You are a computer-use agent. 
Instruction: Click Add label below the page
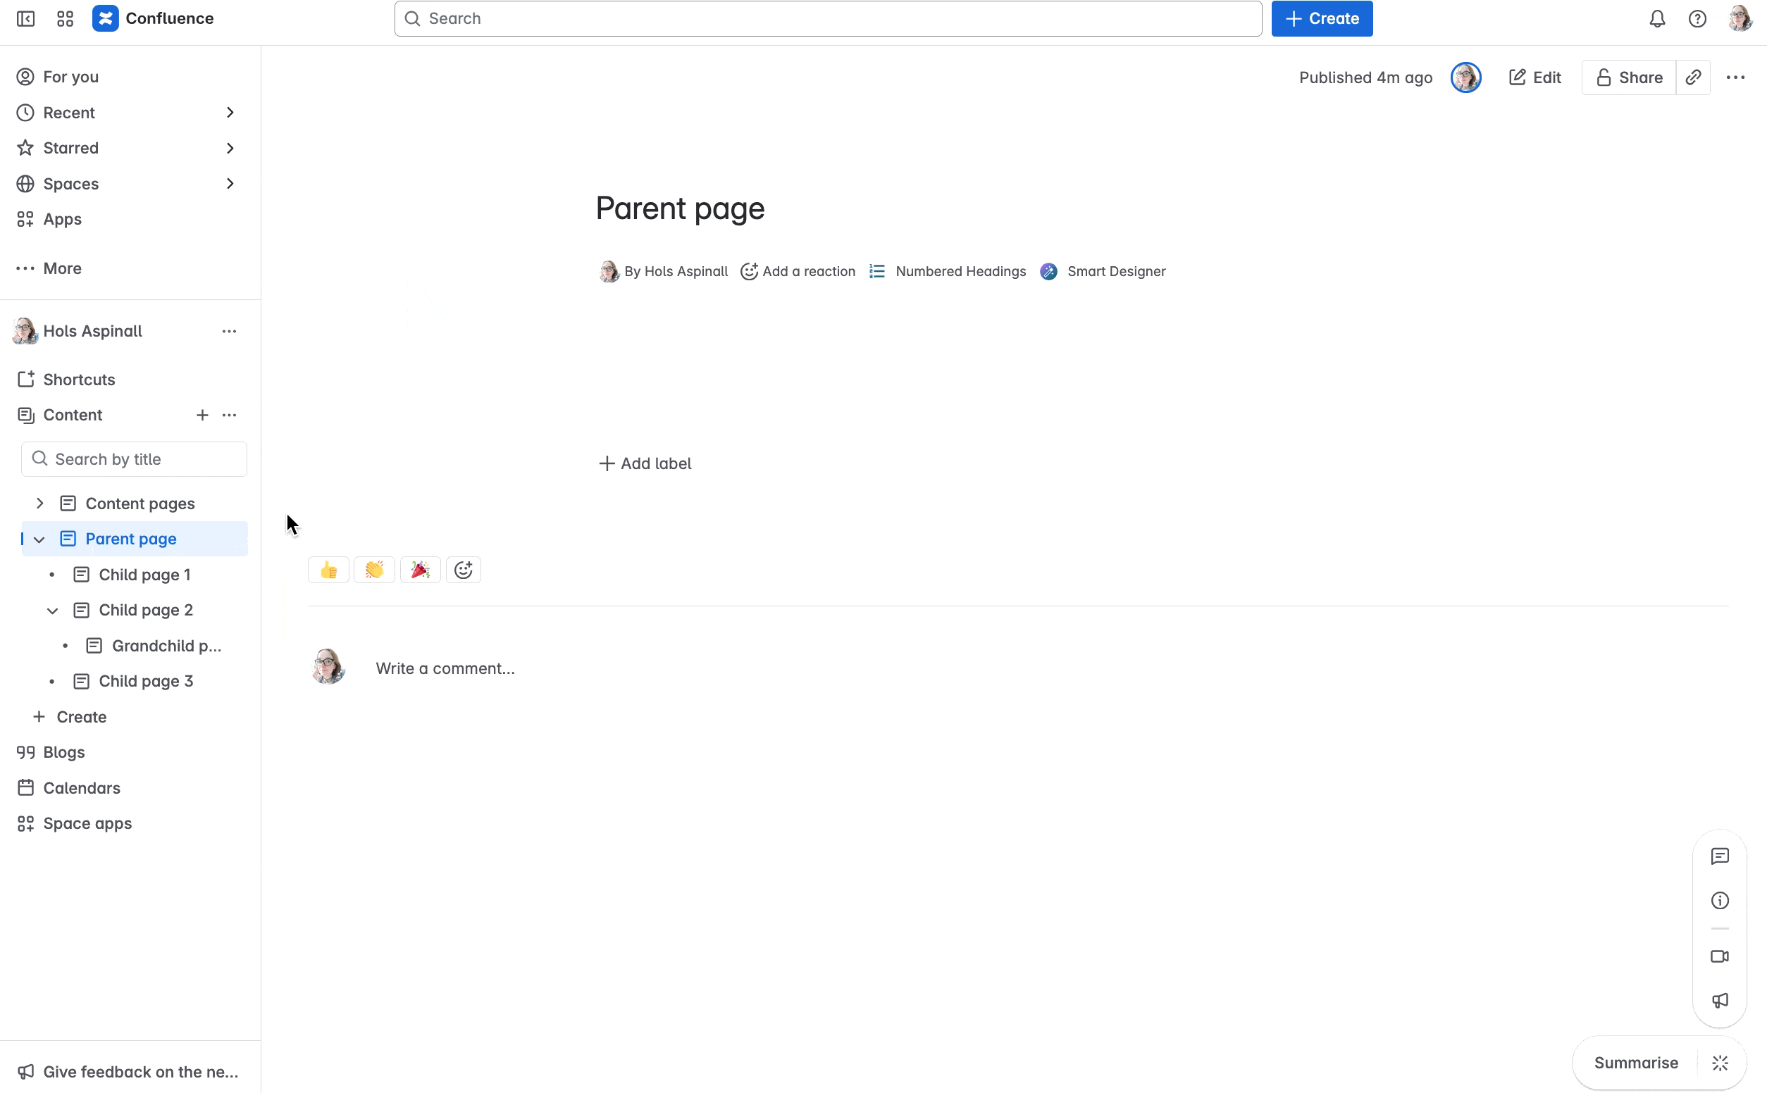tap(645, 463)
